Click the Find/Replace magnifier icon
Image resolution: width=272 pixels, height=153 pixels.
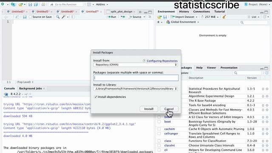point(58,17)
